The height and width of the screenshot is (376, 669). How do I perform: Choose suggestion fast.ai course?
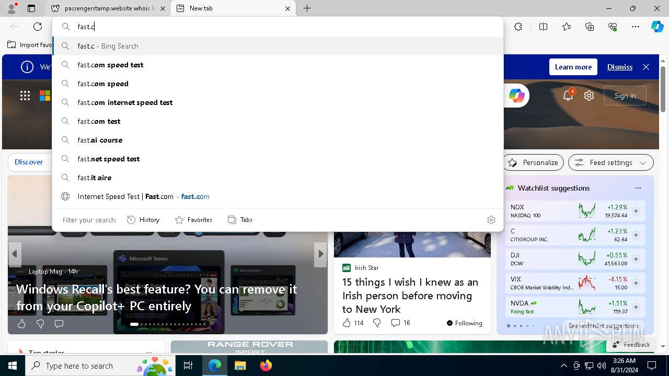[278, 140]
